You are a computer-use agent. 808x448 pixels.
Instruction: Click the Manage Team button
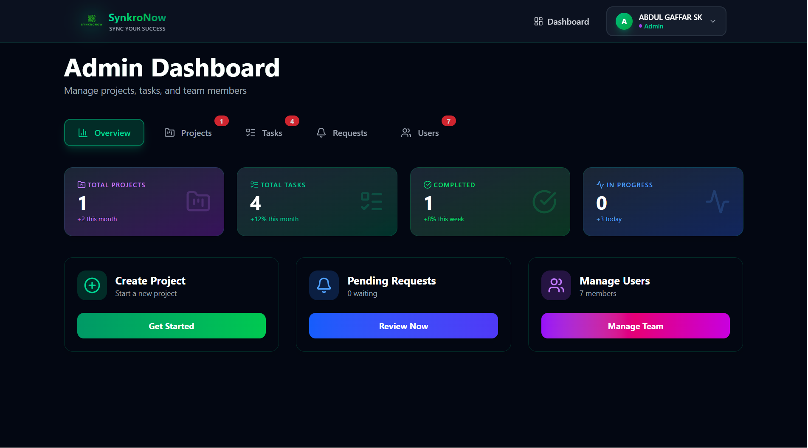pyautogui.click(x=635, y=326)
